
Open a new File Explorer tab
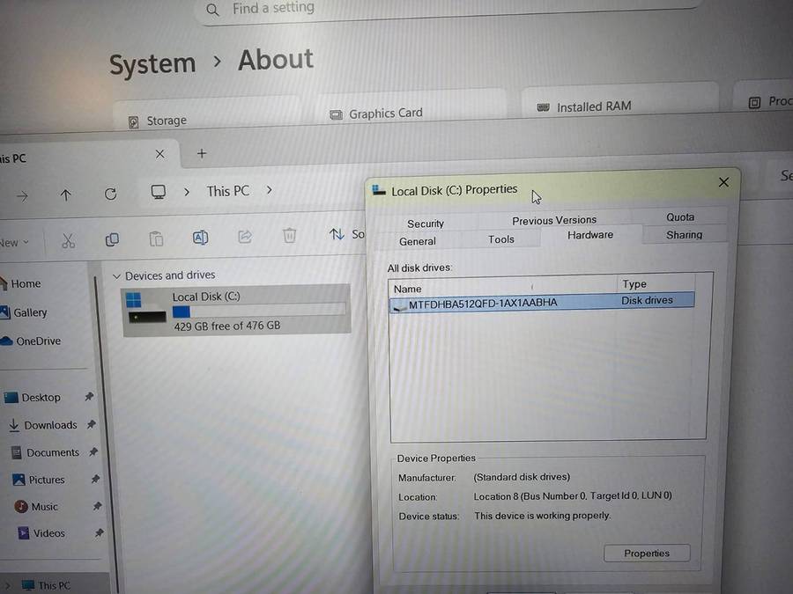coord(201,153)
